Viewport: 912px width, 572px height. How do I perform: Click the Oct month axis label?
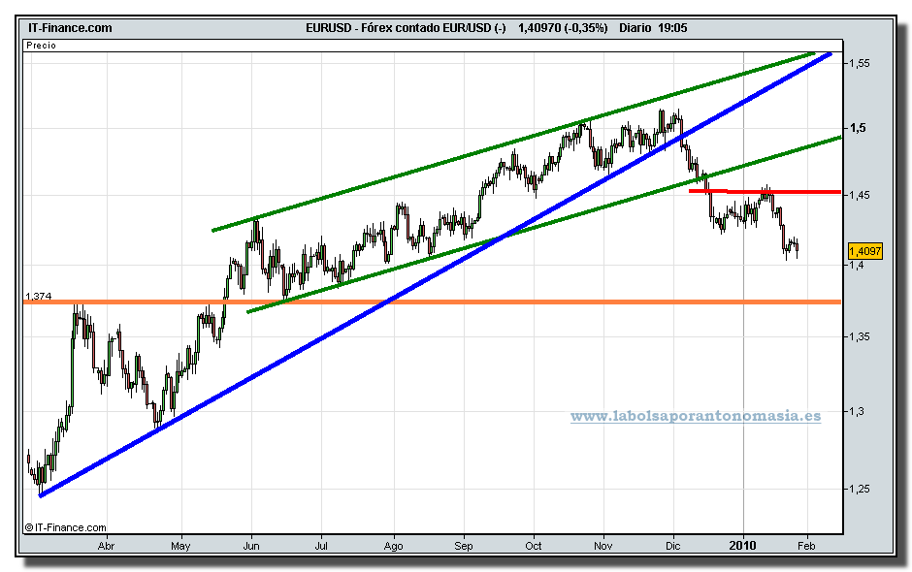534,546
